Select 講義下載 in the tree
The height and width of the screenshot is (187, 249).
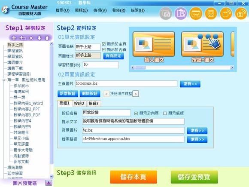pos(15,68)
